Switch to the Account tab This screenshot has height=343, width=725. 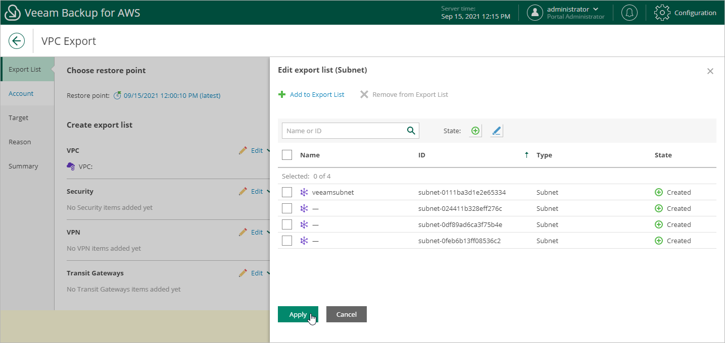(21, 93)
